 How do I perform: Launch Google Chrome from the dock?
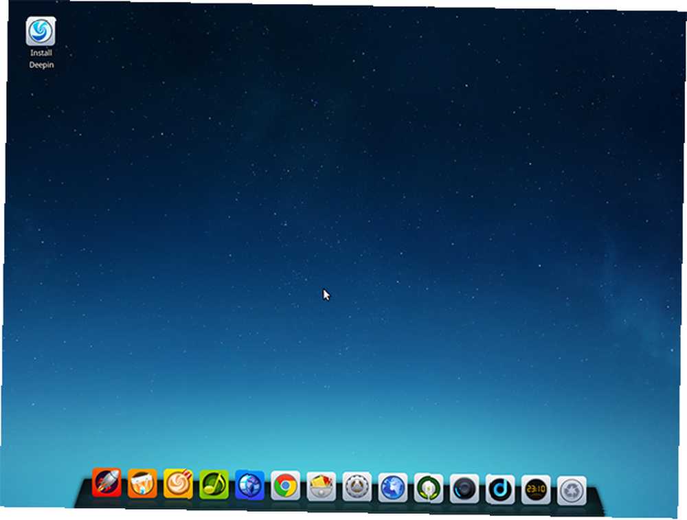[x=285, y=486]
